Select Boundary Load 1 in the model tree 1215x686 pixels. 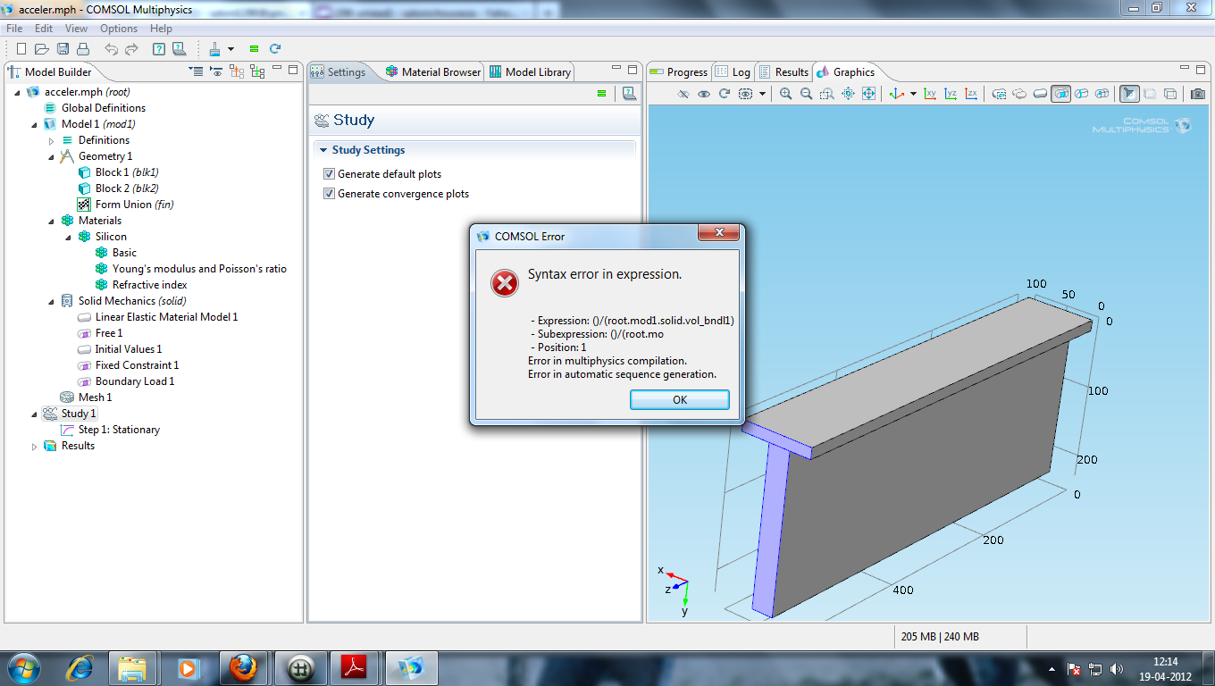134,381
